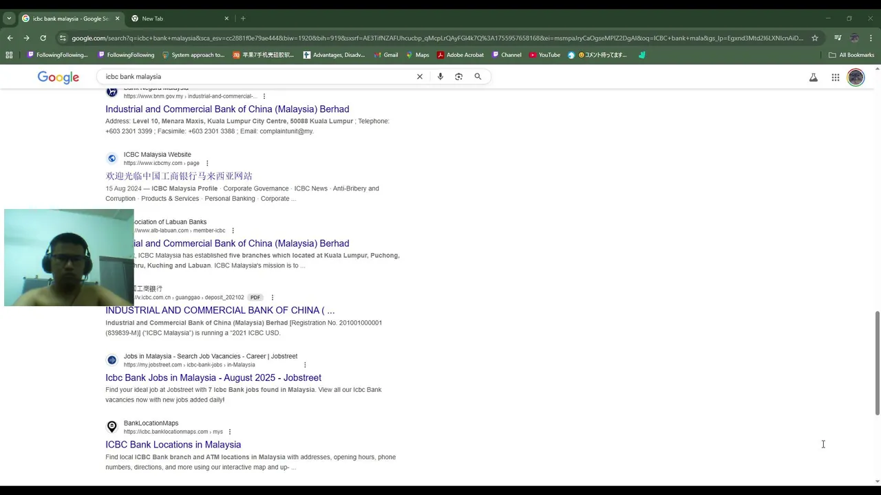Open first FollowingFollowing... Twitch bookmark
The image size is (881, 495).
pyautogui.click(x=58, y=55)
